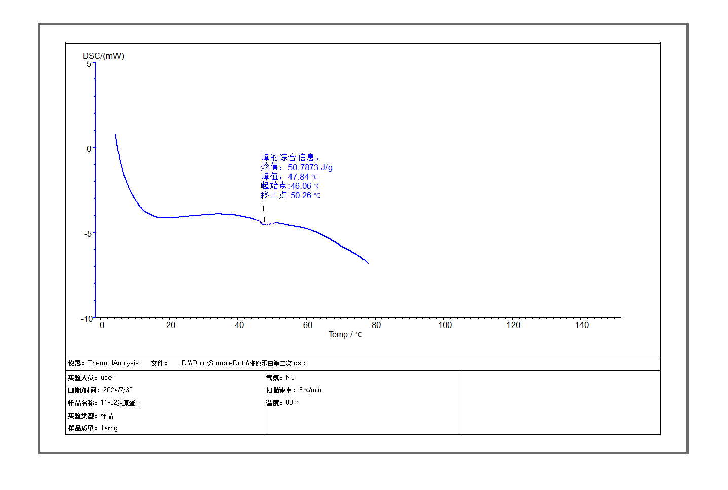
Task: Select the 气氛 N2 field
Action: [x=290, y=378]
